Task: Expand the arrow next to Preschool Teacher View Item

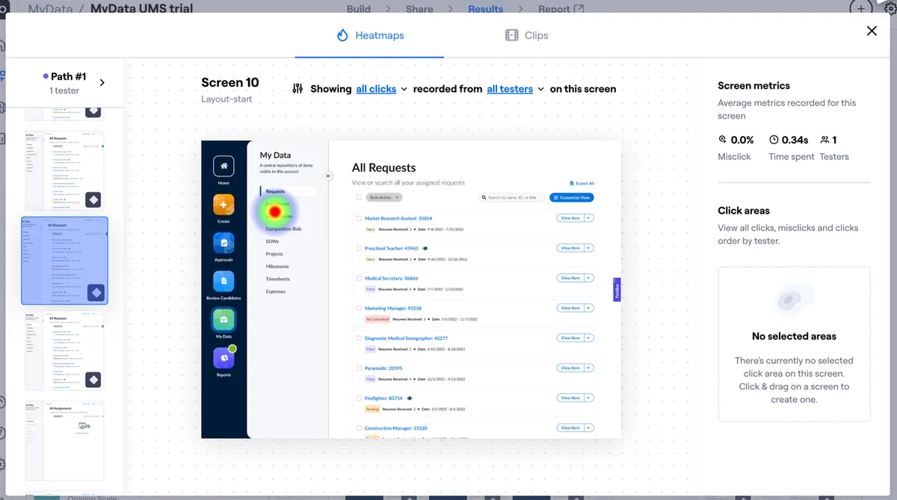Action: point(589,248)
